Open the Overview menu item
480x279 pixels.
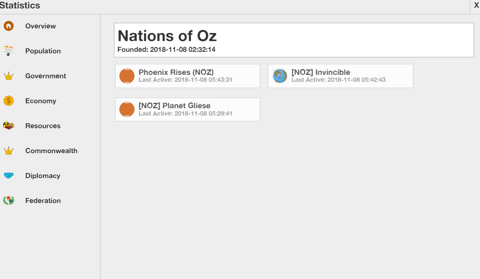[x=40, y=26]
